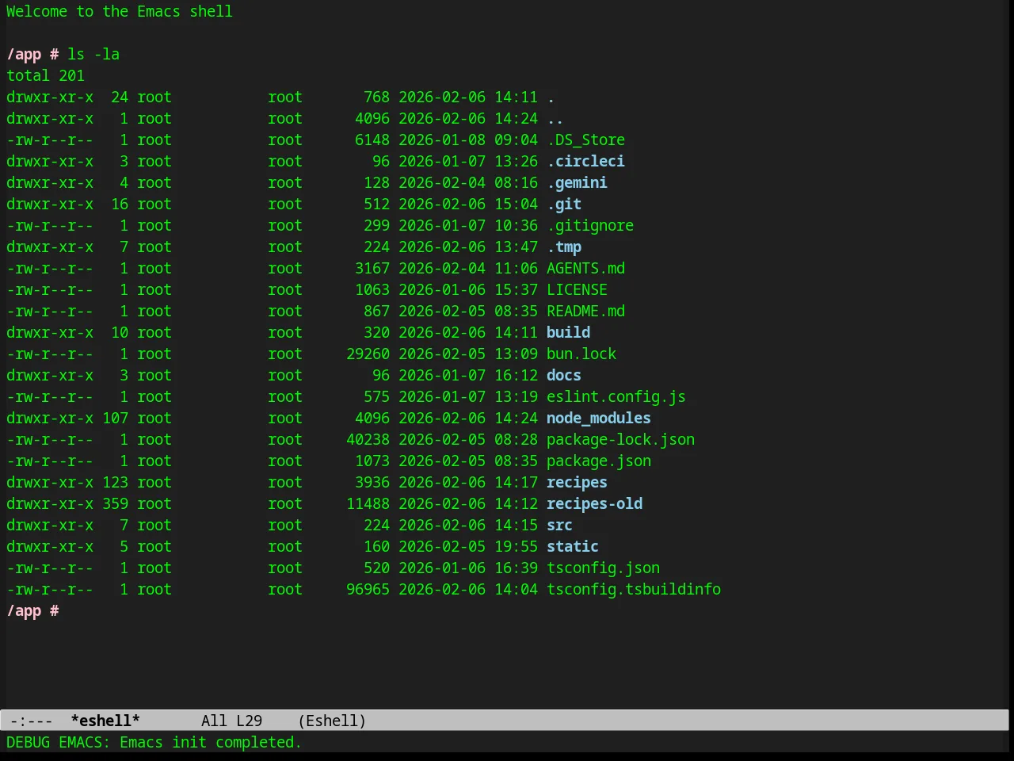Click the recipes directory name
Screen dimensions: 1014x761
point(577,483)
